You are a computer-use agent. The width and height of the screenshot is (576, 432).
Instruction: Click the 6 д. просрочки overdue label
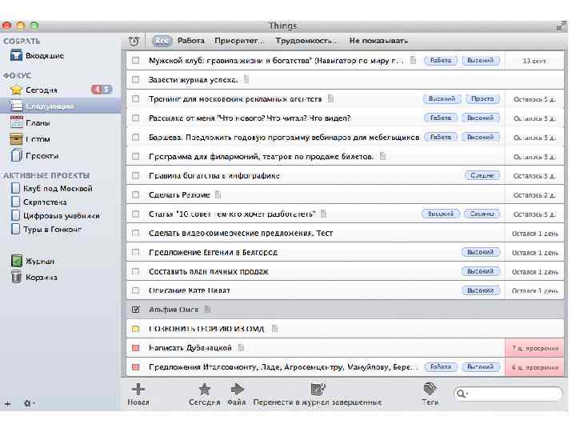(x=535, y=367)
